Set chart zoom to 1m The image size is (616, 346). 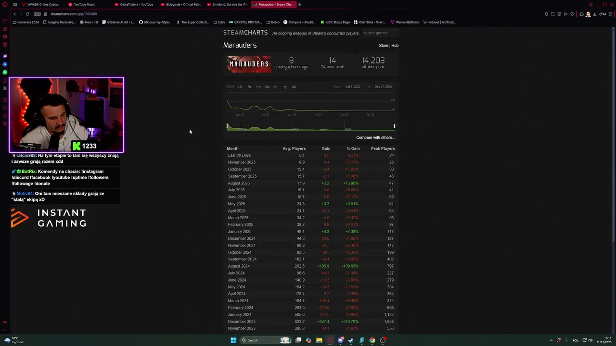tap(258, 86)
